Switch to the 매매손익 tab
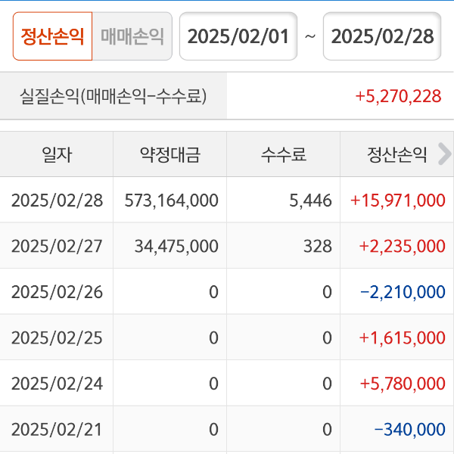This screenshot has height=454, width=454. click(x=132, y=36)
